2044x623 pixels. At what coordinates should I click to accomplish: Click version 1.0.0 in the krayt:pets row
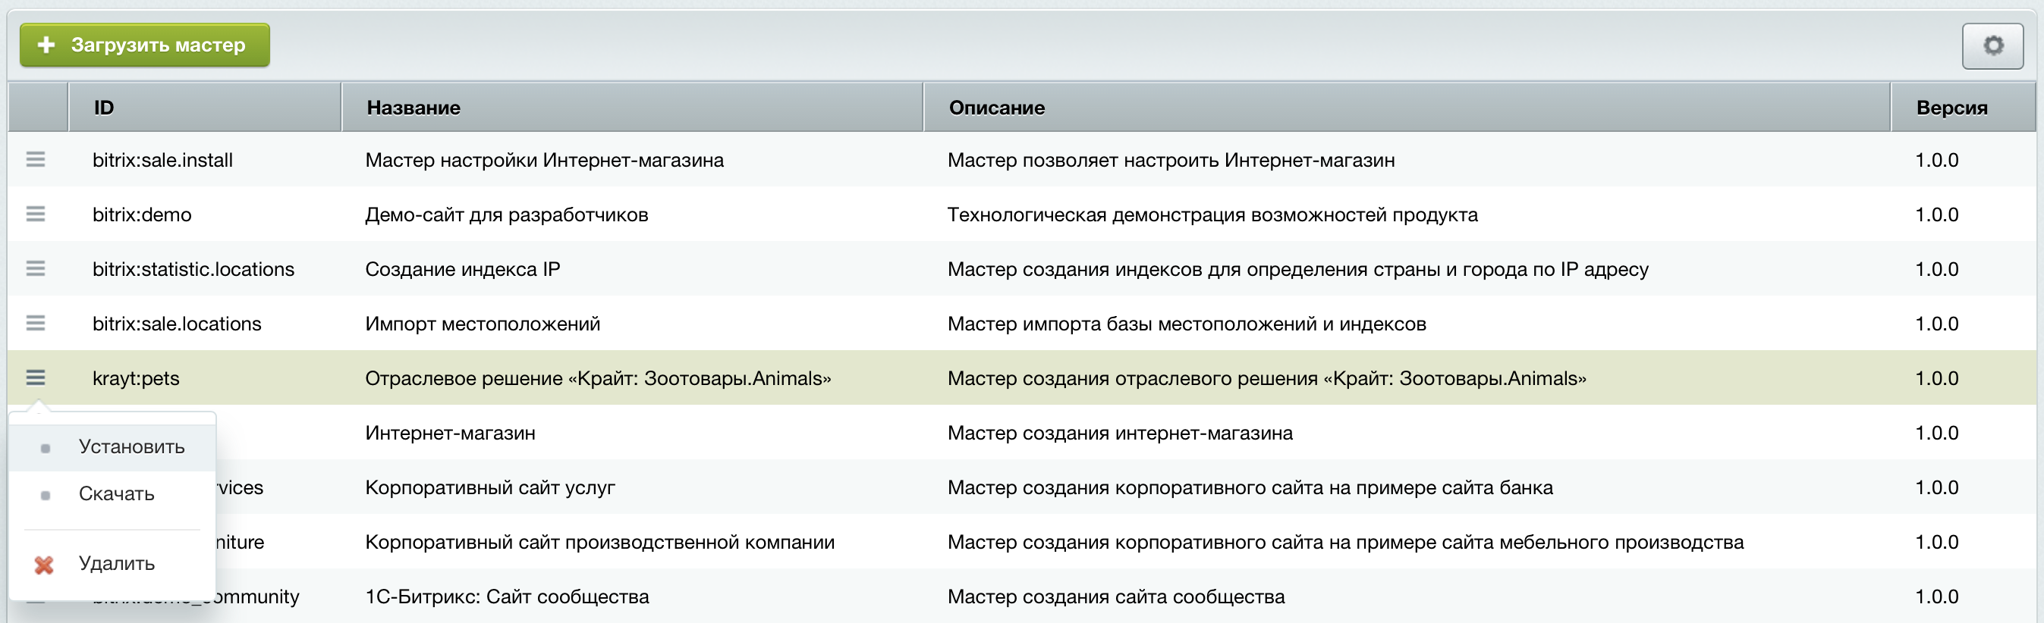click(x=1937, y=379)
